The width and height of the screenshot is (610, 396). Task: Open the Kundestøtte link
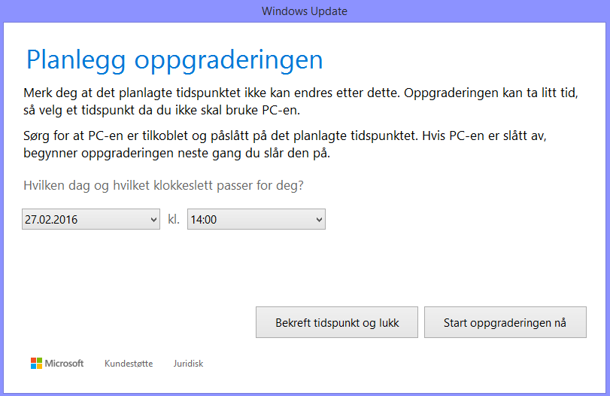click(x=129, y=364)
